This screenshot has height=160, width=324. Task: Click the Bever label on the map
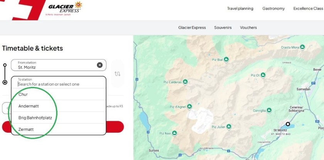[317, 69]
